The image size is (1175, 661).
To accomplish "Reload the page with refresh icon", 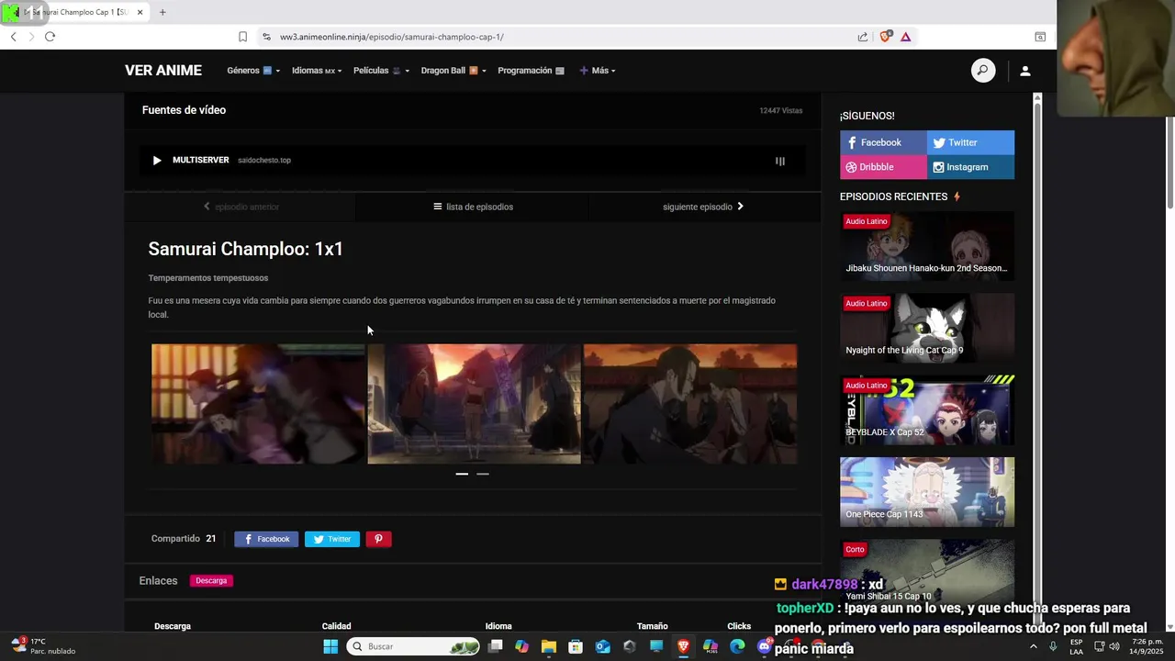I will coord(50,37).
